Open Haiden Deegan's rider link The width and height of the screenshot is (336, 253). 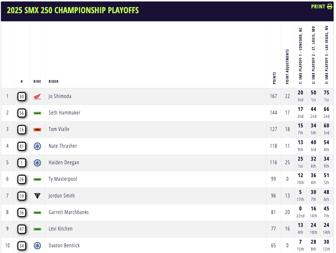(63, 163)
